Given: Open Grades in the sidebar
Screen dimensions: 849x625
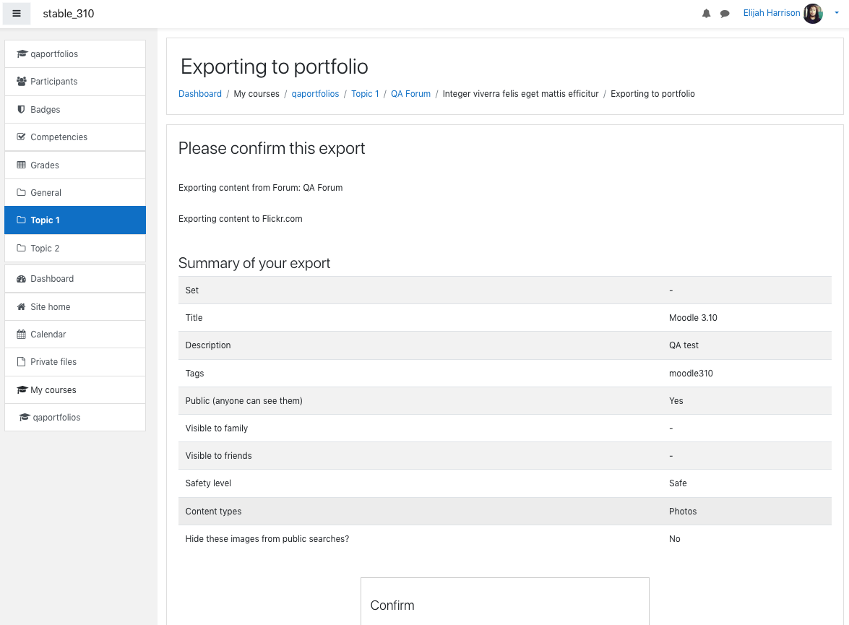Looking at the screenshot, I should click(75, 165).
